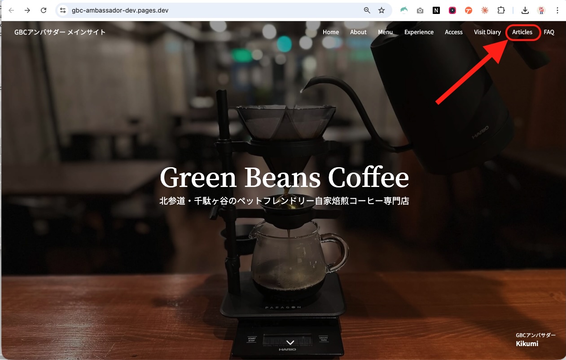Click the FAQ link in header
This screenshot has height=360, width=566.
coord(549,32)
